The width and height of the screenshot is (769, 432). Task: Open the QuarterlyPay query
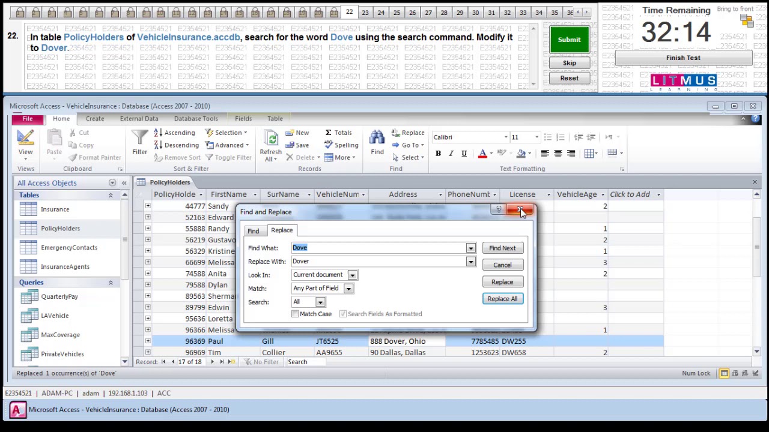click(x=59, y=296)
